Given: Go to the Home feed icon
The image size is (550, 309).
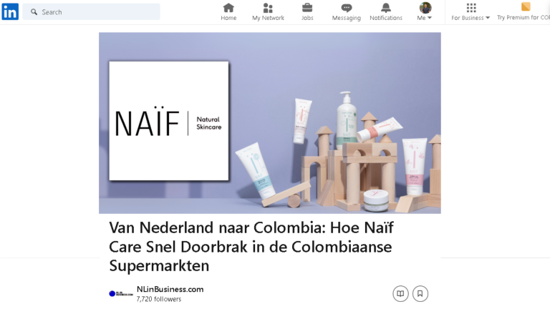Looking at the screenshot, I should point(228,8).
